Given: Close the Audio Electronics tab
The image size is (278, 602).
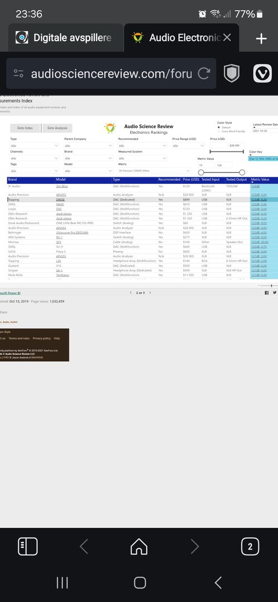Looking at the screenshot, I should coord(227,38).
